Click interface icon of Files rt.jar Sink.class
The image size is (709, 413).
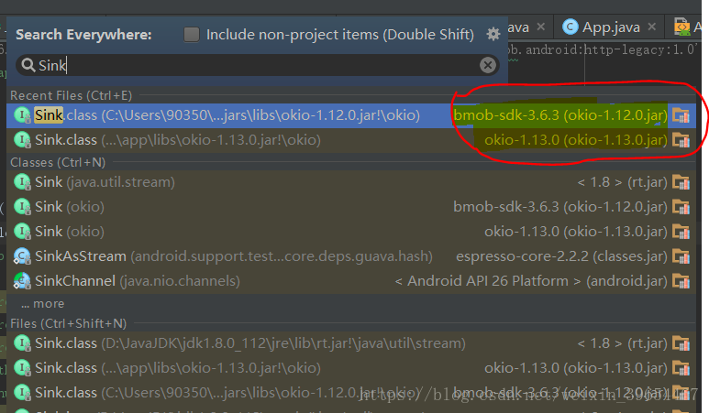tap(22, 343)
